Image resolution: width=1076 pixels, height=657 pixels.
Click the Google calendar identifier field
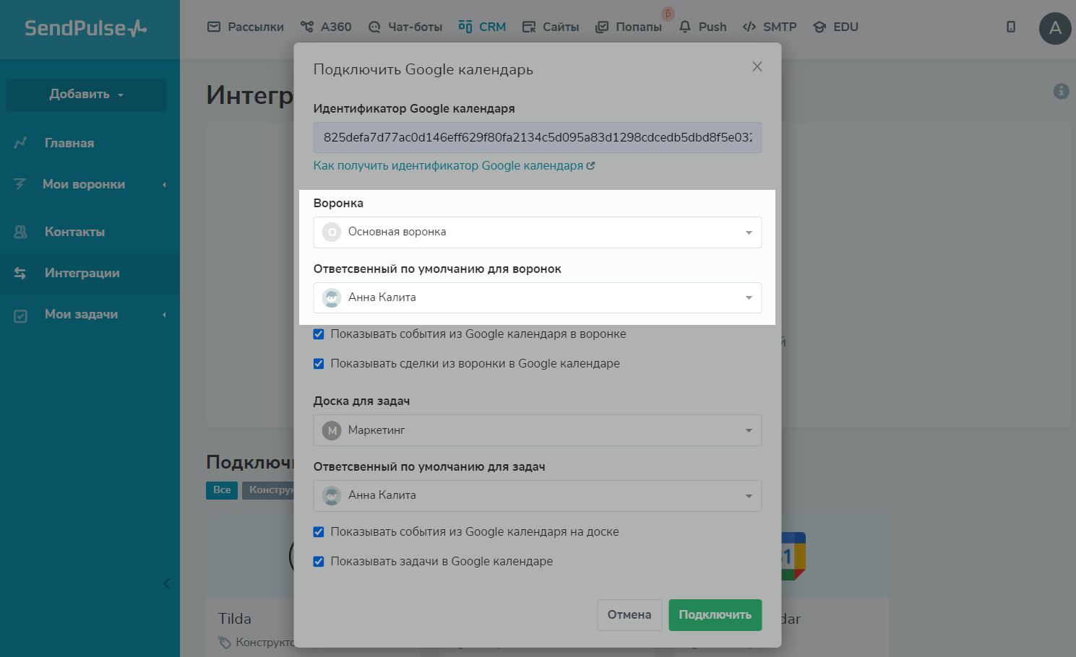537,137
